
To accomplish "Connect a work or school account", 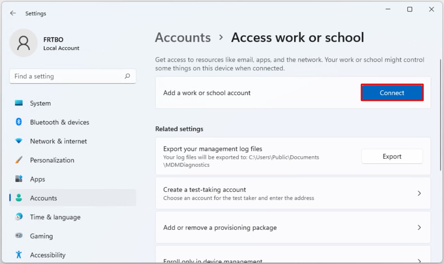I will click(x=392, y=93).
